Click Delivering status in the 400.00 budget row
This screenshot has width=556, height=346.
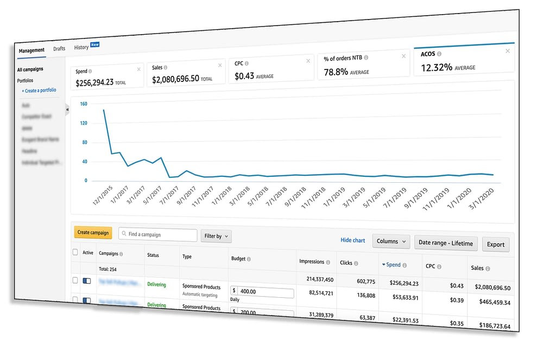point(156,284)
